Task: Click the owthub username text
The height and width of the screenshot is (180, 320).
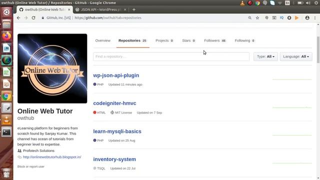Action: [x=25, y=118]
